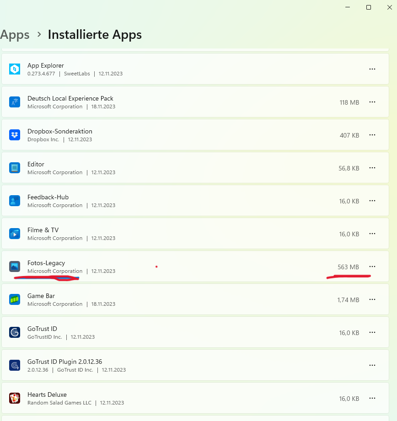Click the Fotos-Legacy app icon

[x=15, y=266]
